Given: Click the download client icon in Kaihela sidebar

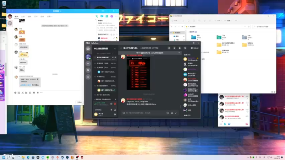Looking at the screenshot, I should click(88, 77).
